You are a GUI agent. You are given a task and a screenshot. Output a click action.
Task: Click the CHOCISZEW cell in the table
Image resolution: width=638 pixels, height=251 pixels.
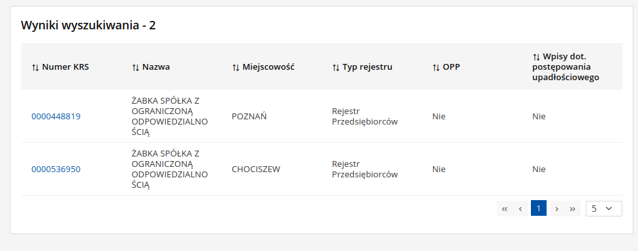click(256, 170)
